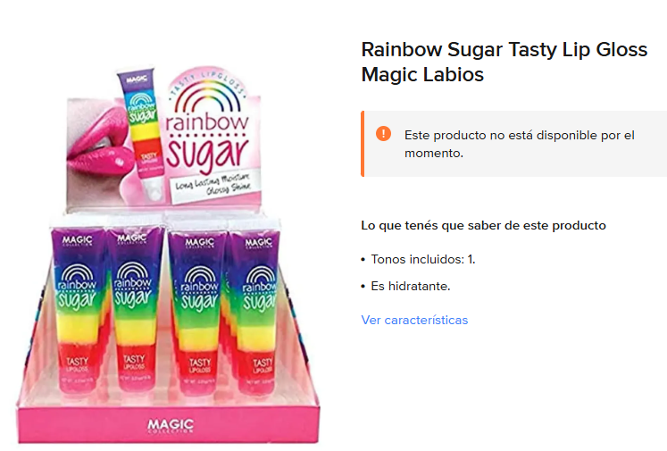The width and height of the screenshot is (667, 451).
Task: Click the Lo que tenés que saber heading
Action: pos(483,225)
